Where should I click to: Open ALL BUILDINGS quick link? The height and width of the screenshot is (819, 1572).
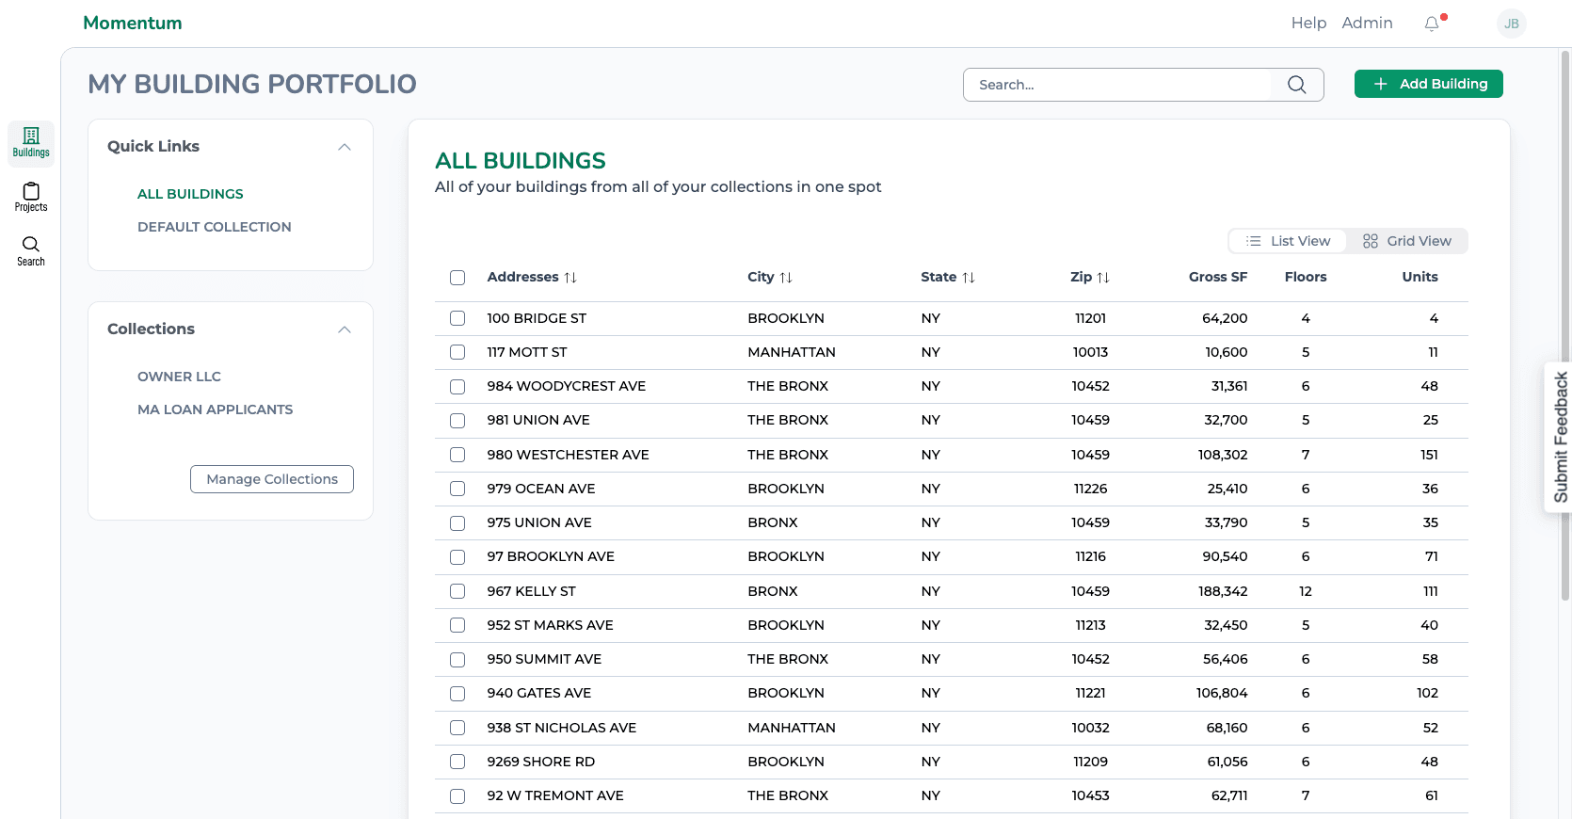tap(190, 194)
